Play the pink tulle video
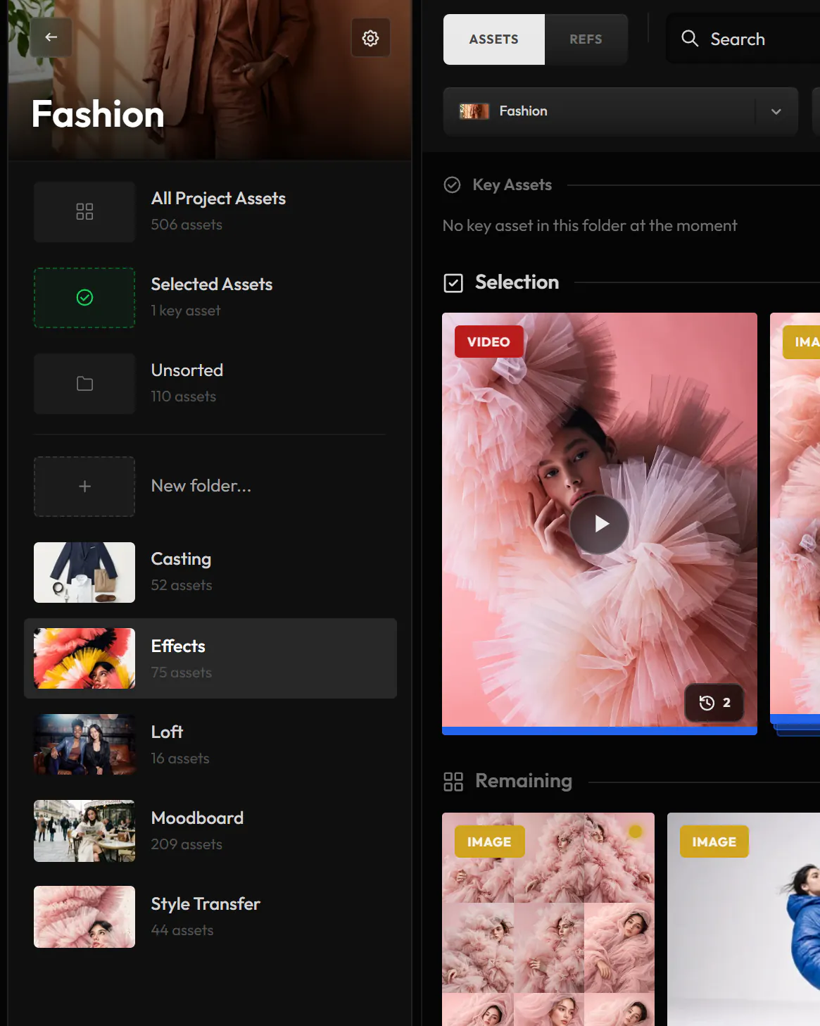 599,524
